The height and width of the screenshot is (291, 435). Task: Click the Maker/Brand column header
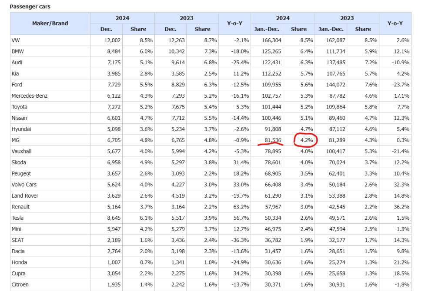click(50, 23)
